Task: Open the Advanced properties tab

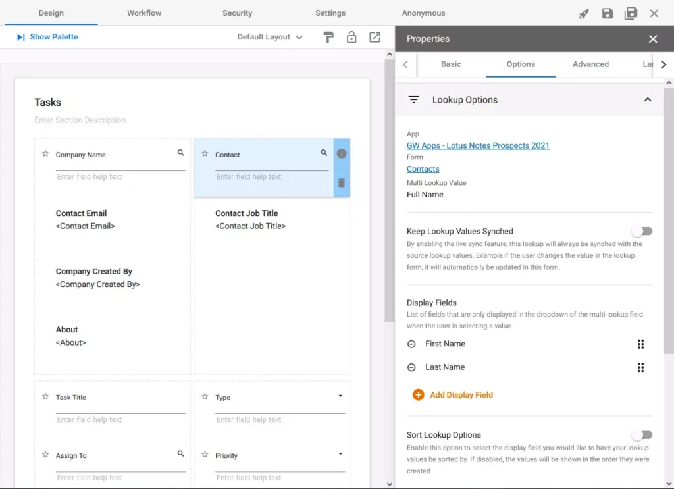Action: click(x=590, y=64)
